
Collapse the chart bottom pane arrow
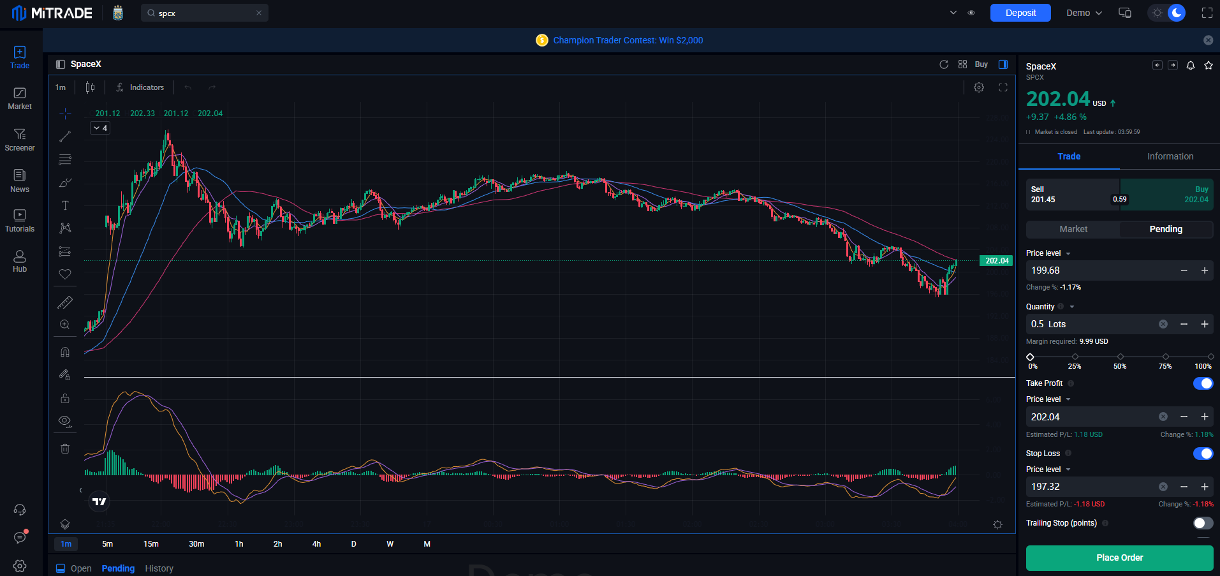click(80, 491)
